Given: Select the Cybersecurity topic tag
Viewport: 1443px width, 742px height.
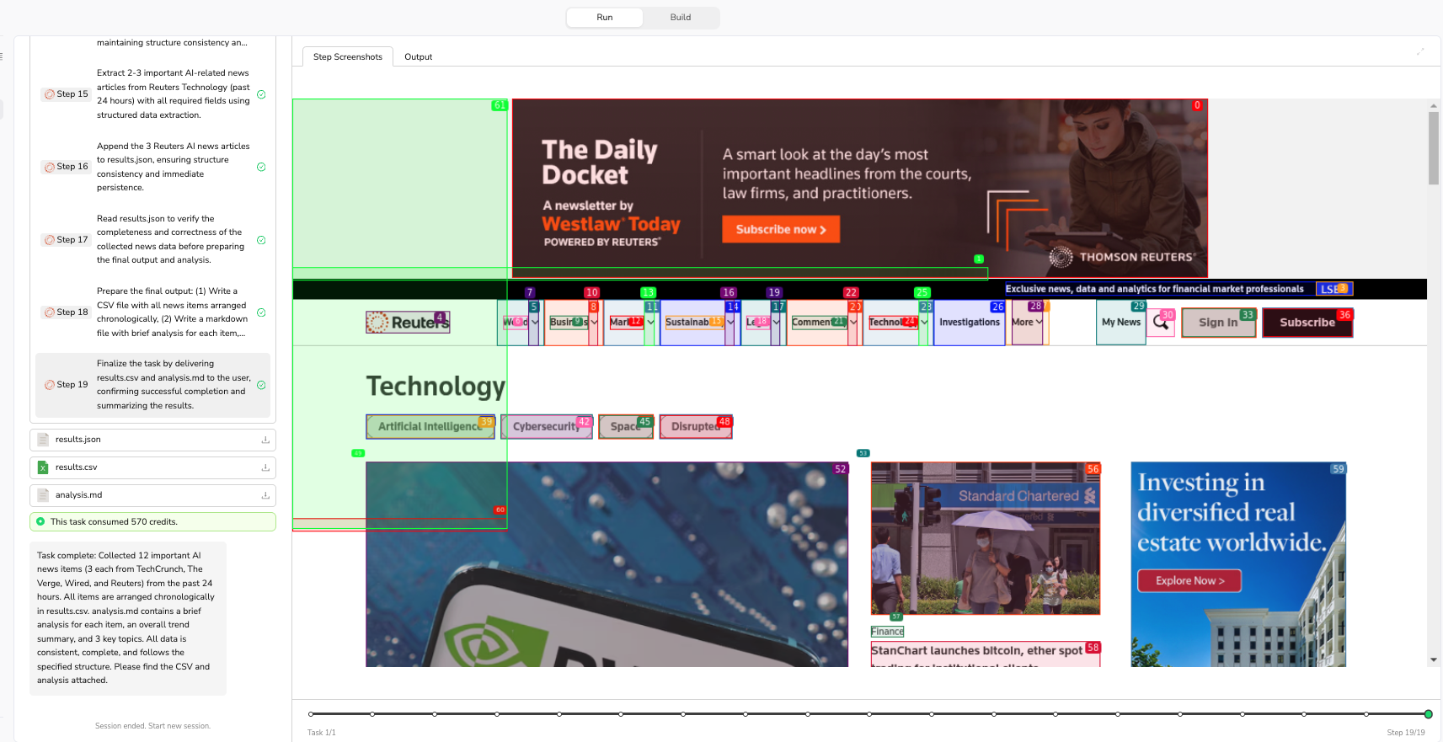Looking at the screenshot, I should click(547, 427).
